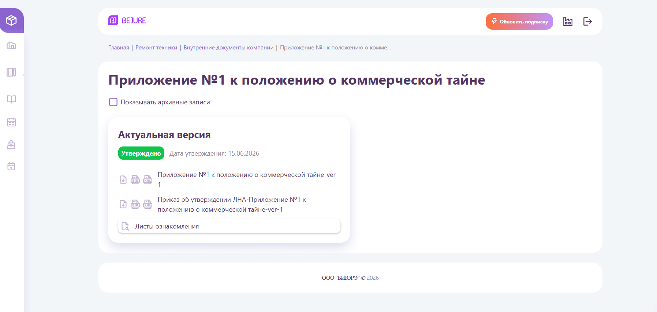This screenshot has height=312, width=657.
Task: Download XML of Приказ об утверждении ЛНА
Action: click(x=148, y=204)
